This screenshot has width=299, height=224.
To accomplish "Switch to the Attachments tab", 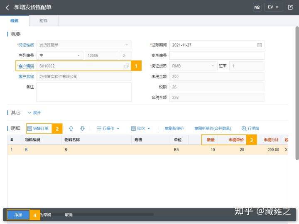I will click(x=44, y=20).
